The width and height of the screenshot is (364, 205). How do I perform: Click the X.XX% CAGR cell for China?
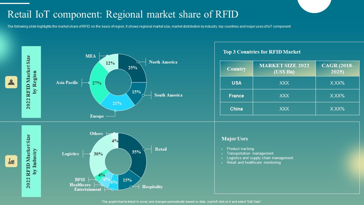(338, 109)
